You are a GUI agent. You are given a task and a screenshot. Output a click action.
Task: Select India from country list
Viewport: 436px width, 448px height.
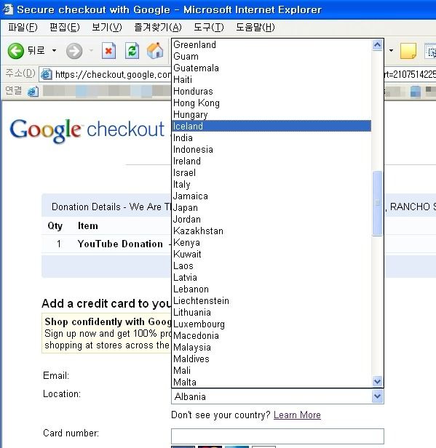[271, 137]
